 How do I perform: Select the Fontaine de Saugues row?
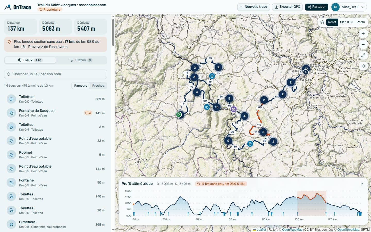[56, 113]
